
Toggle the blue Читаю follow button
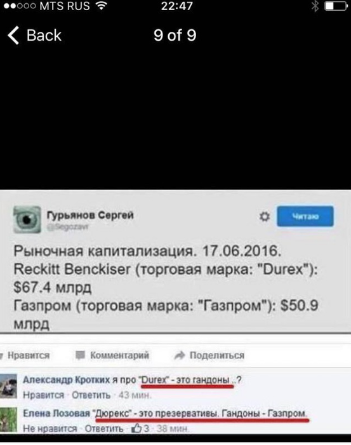(305, 216)
